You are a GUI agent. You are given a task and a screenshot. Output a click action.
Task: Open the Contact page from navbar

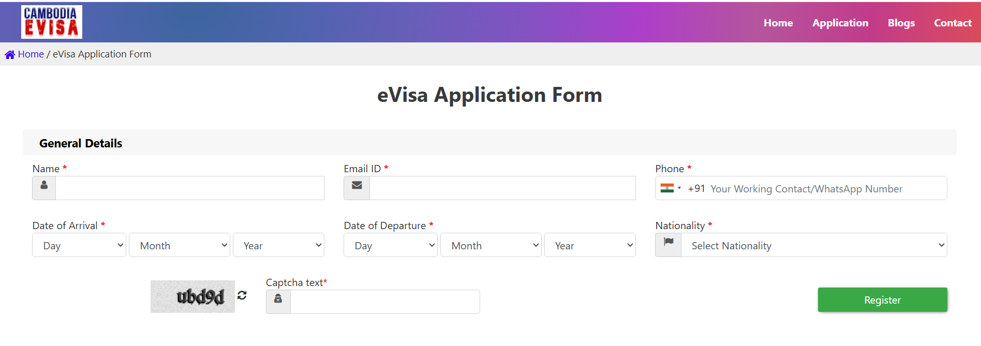point(952,23)
